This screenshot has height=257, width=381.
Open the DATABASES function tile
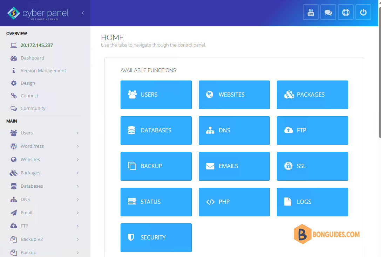tap(156, 131)
